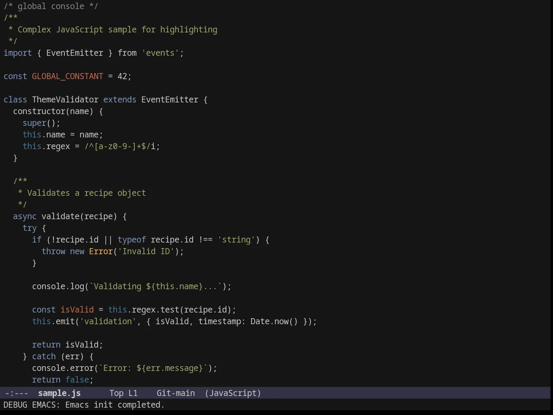The width and height of the screenshot is (553, 415).
Task: Click the 'string' string literal
Action: (236, 239)
